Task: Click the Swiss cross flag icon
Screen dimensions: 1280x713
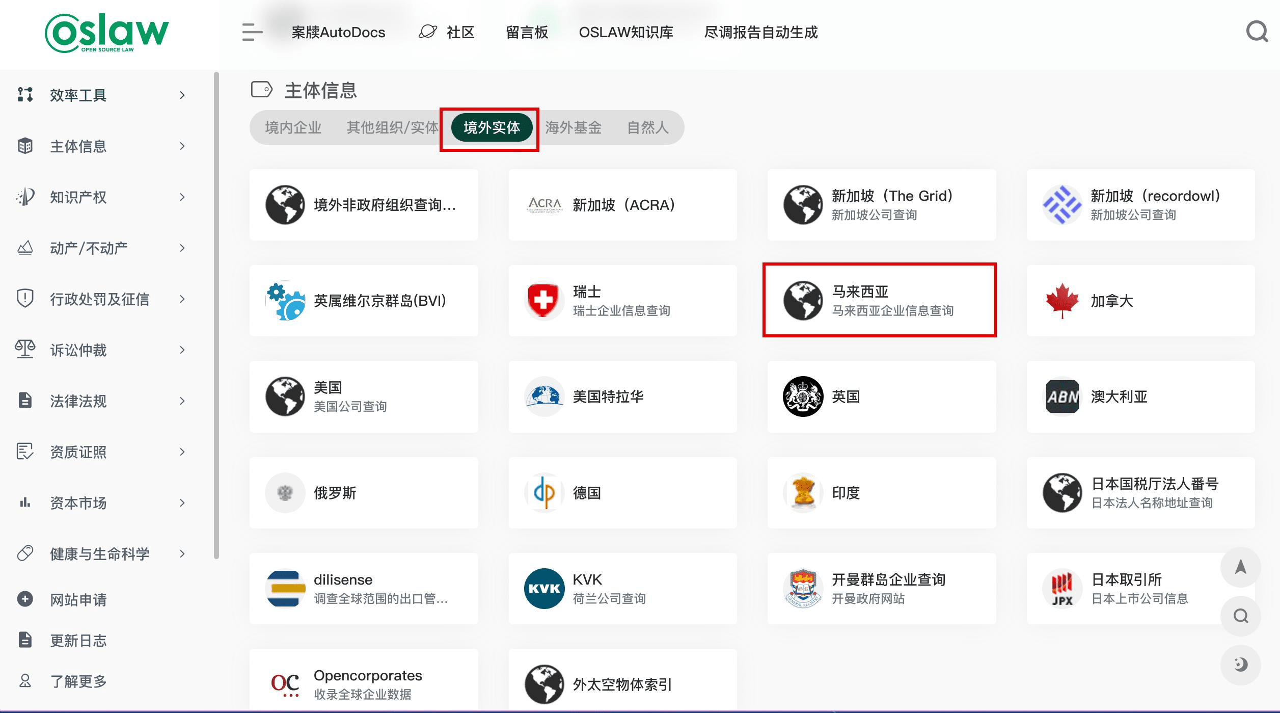Action: 544,301
